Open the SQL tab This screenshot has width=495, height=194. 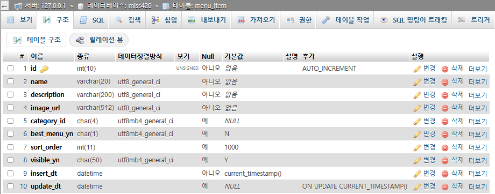(92, 20)
